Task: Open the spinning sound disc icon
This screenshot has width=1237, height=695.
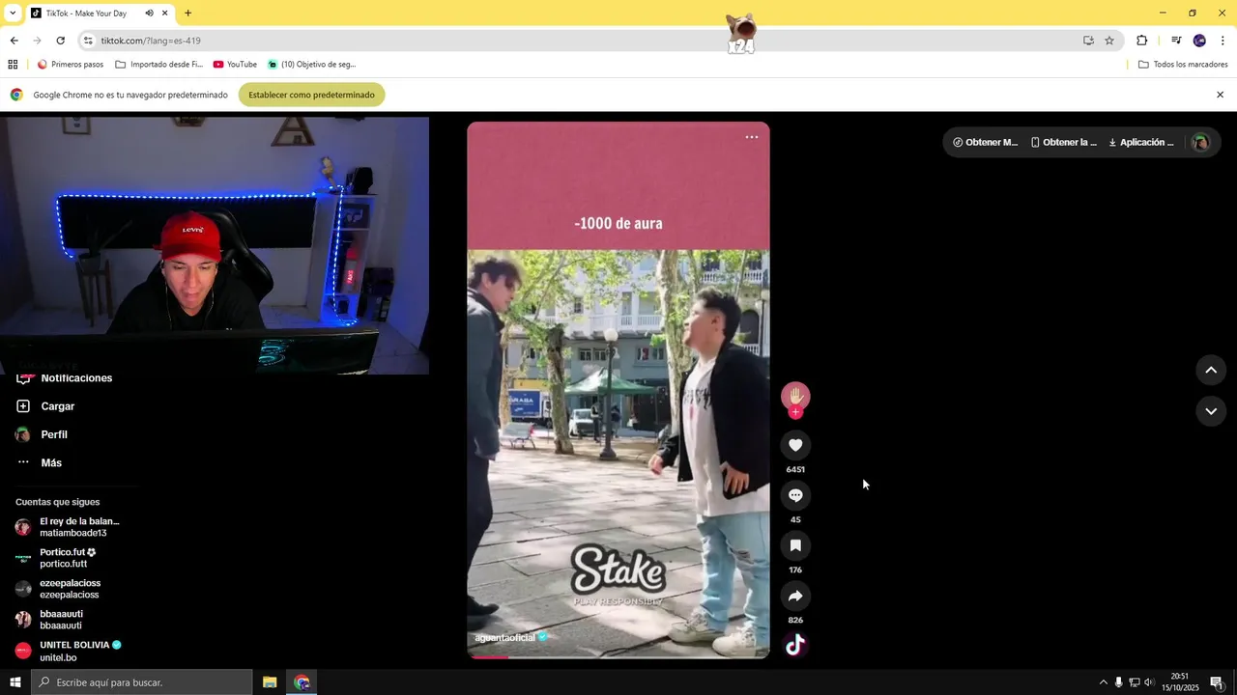Action: click(x=795, y=645)
